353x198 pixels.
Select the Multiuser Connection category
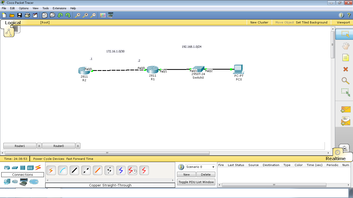(x=34, y=182)
